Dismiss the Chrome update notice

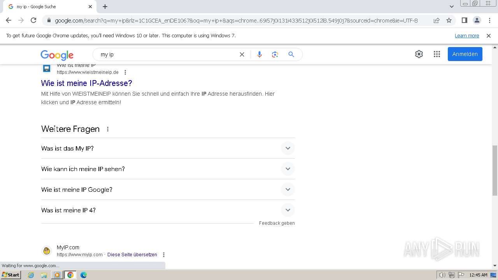pyautogui.click(x=489, y=35)
